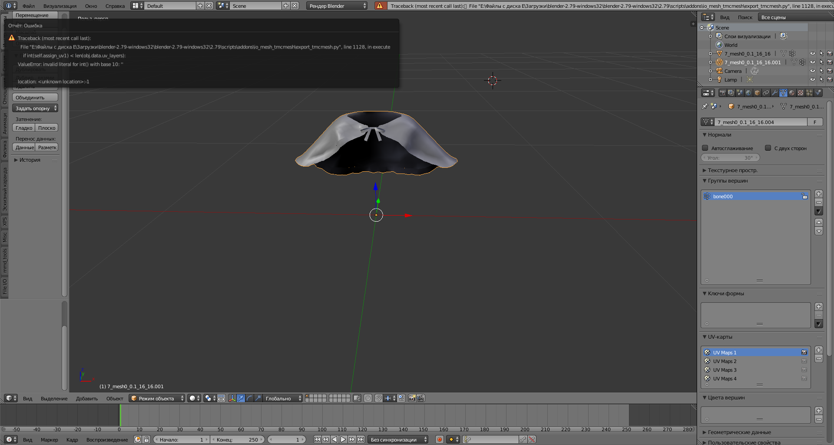The width and height of the screenshot is (834, 445).
Task: Hide 7_mesh0_0.1_16_16.001 using its eye icon
Action: (x=812, y=62)
